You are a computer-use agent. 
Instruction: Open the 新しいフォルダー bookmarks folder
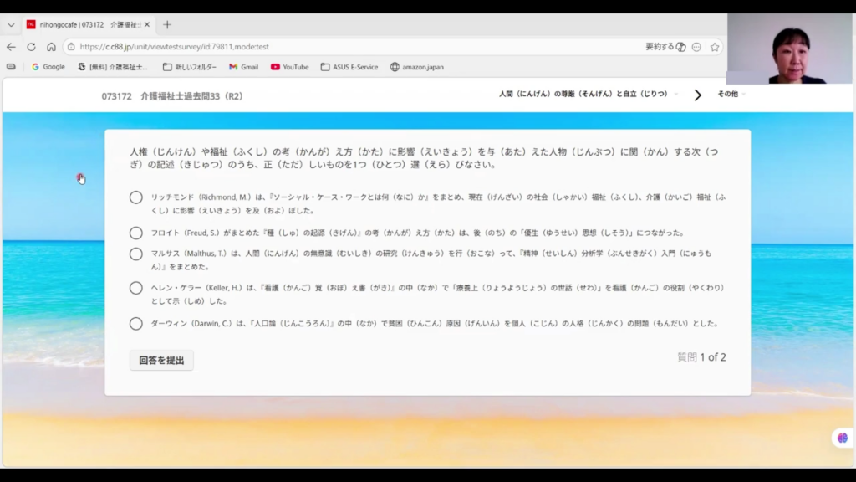(x=190, y=67)
